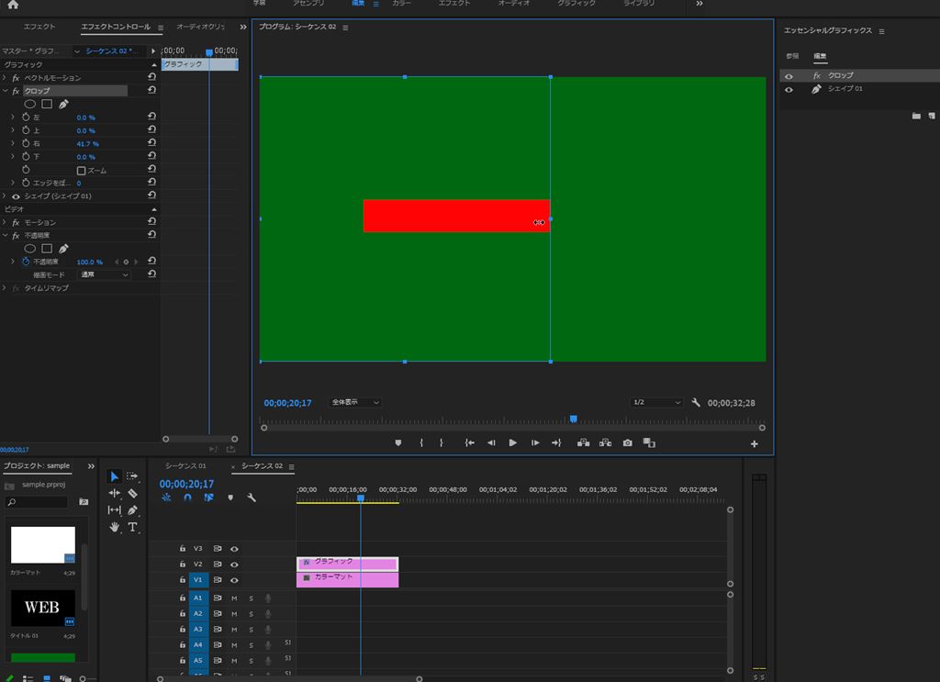Toggle V2 track output eye

(234, 565)
